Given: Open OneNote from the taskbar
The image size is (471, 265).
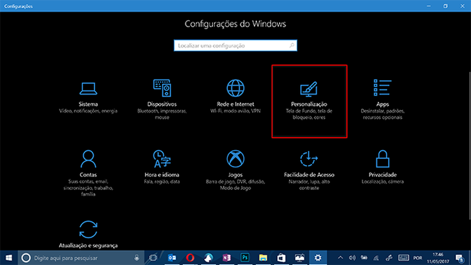Looking at the screenshot, I should point(226,258).
